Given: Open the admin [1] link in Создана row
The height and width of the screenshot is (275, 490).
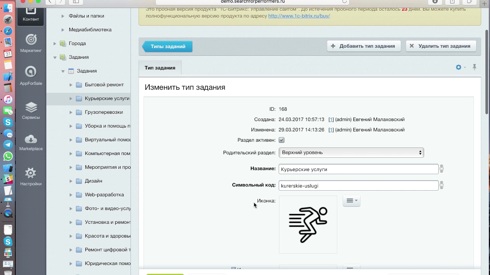Looking at the screenshot, I should coord(331,120).
